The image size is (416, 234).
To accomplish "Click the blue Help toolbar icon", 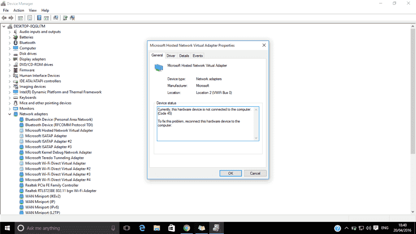I will 39,18.
